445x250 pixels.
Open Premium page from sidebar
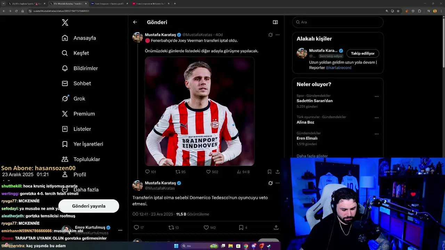78,114
